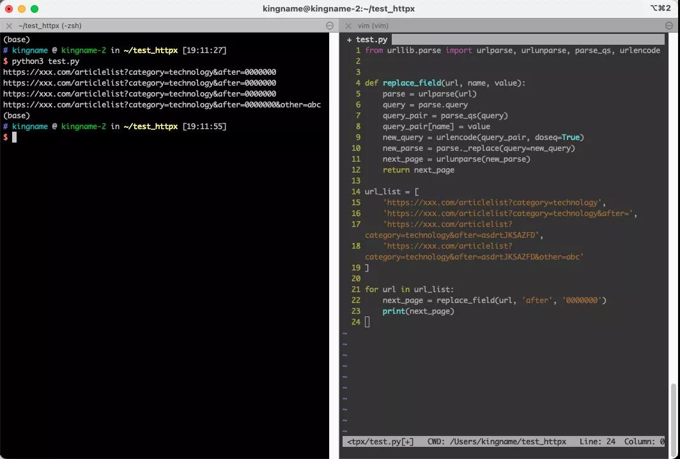This screenshot has width=680, height=459.
Task: Click output URL ending with &other=abc
Action: 162,105
